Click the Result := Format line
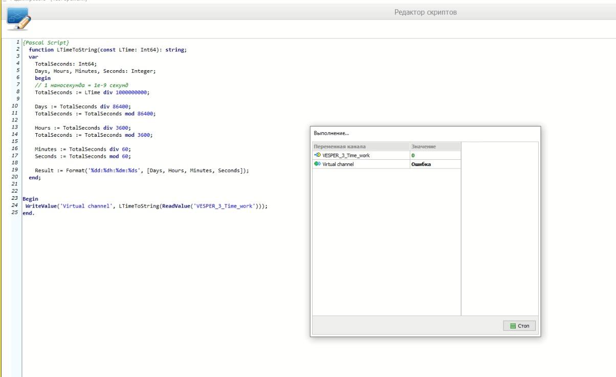The image size is (616, 377). pos(142,171)
